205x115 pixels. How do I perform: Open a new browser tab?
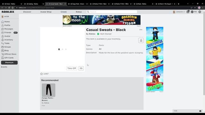(x=179, y=4)
